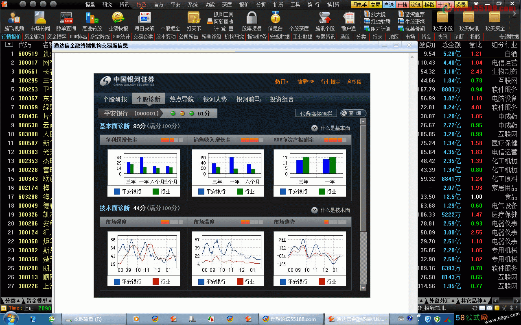Click the media player taskbar icon
The image size is (521, 325).
136,319
